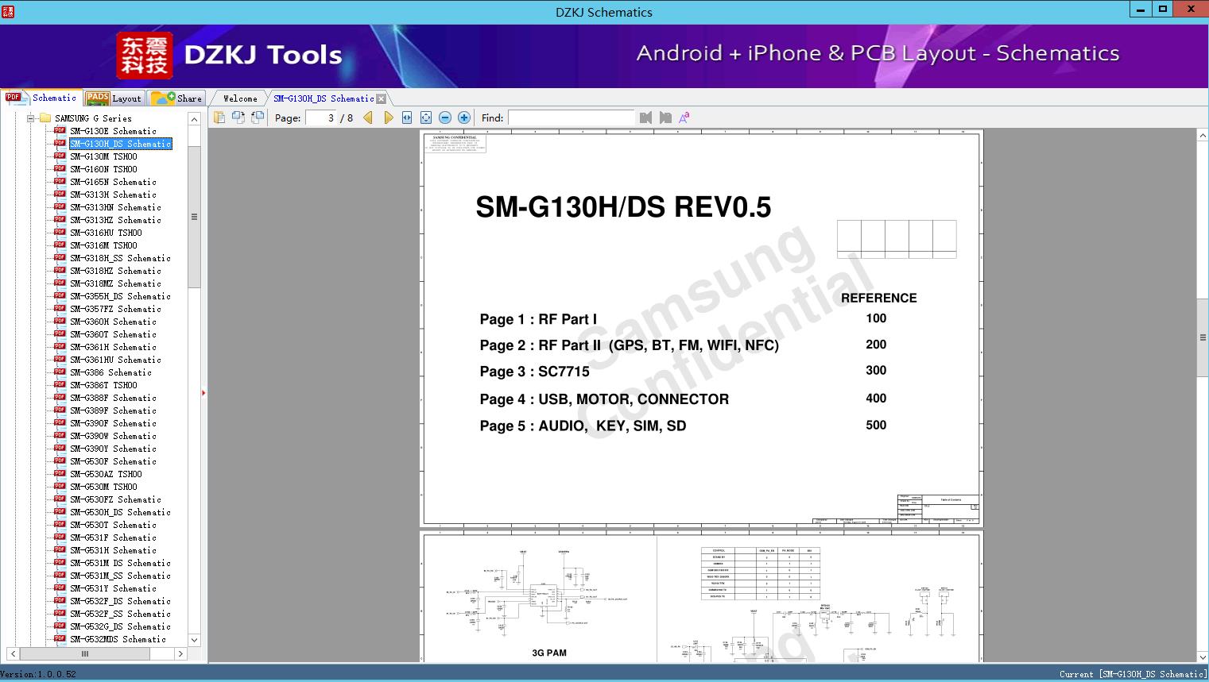Zoom out using the minus magnifier icon

coord(444,117)
